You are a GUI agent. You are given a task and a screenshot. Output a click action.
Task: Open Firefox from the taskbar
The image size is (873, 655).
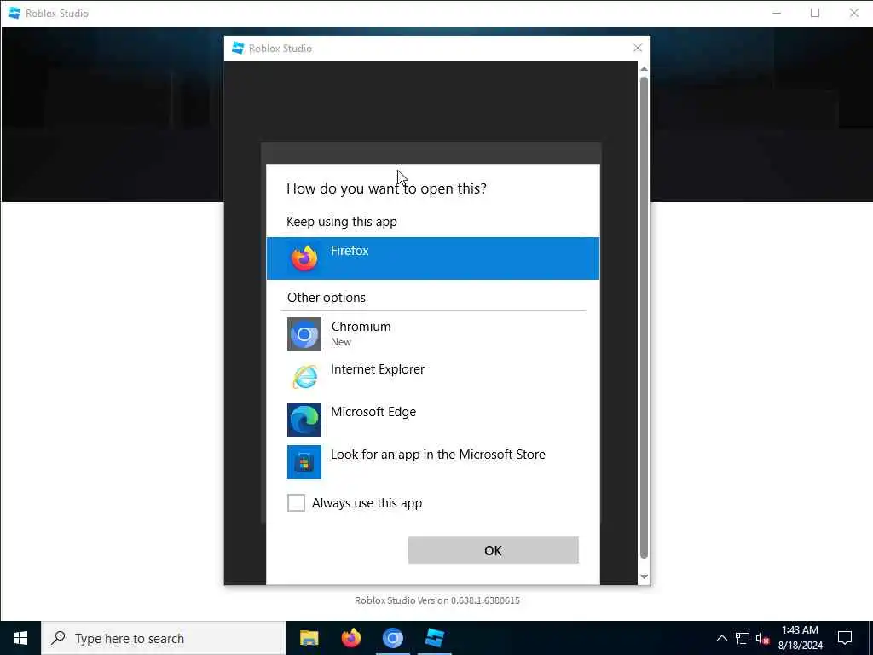[x=350, y=638]
